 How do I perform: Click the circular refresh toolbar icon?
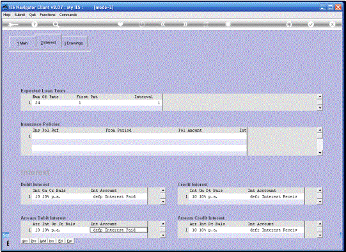tap(141, 24)
